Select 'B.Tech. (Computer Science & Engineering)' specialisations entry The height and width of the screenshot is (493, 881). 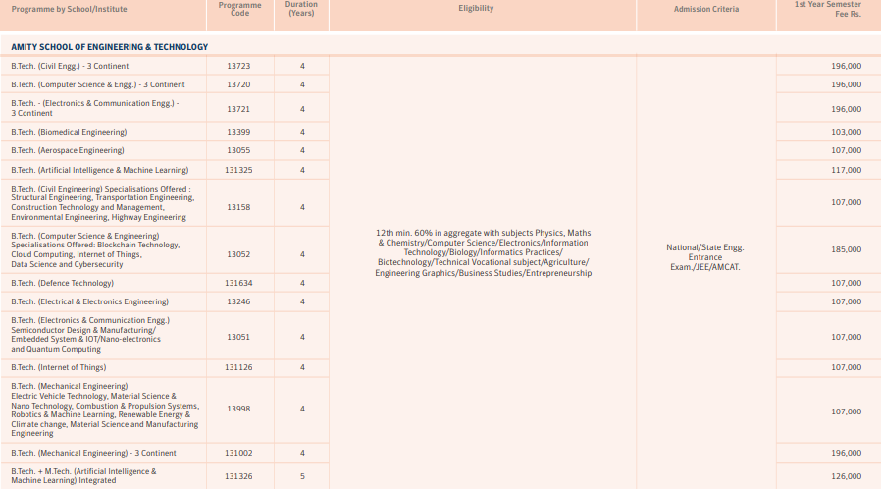click(x=95, y=250)
